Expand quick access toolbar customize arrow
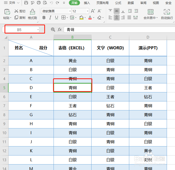The image size is (175, 170). point(64,3)
